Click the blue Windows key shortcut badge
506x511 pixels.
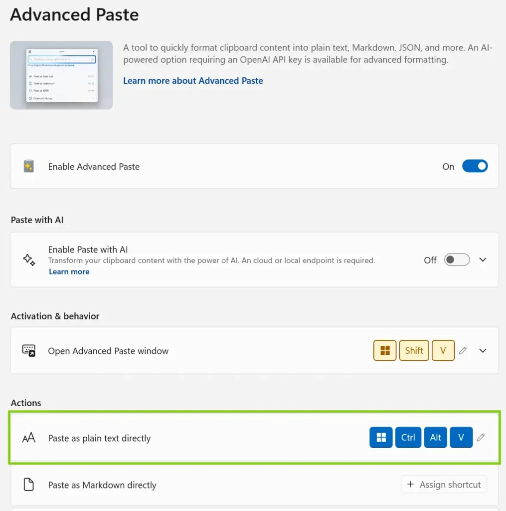381,437
